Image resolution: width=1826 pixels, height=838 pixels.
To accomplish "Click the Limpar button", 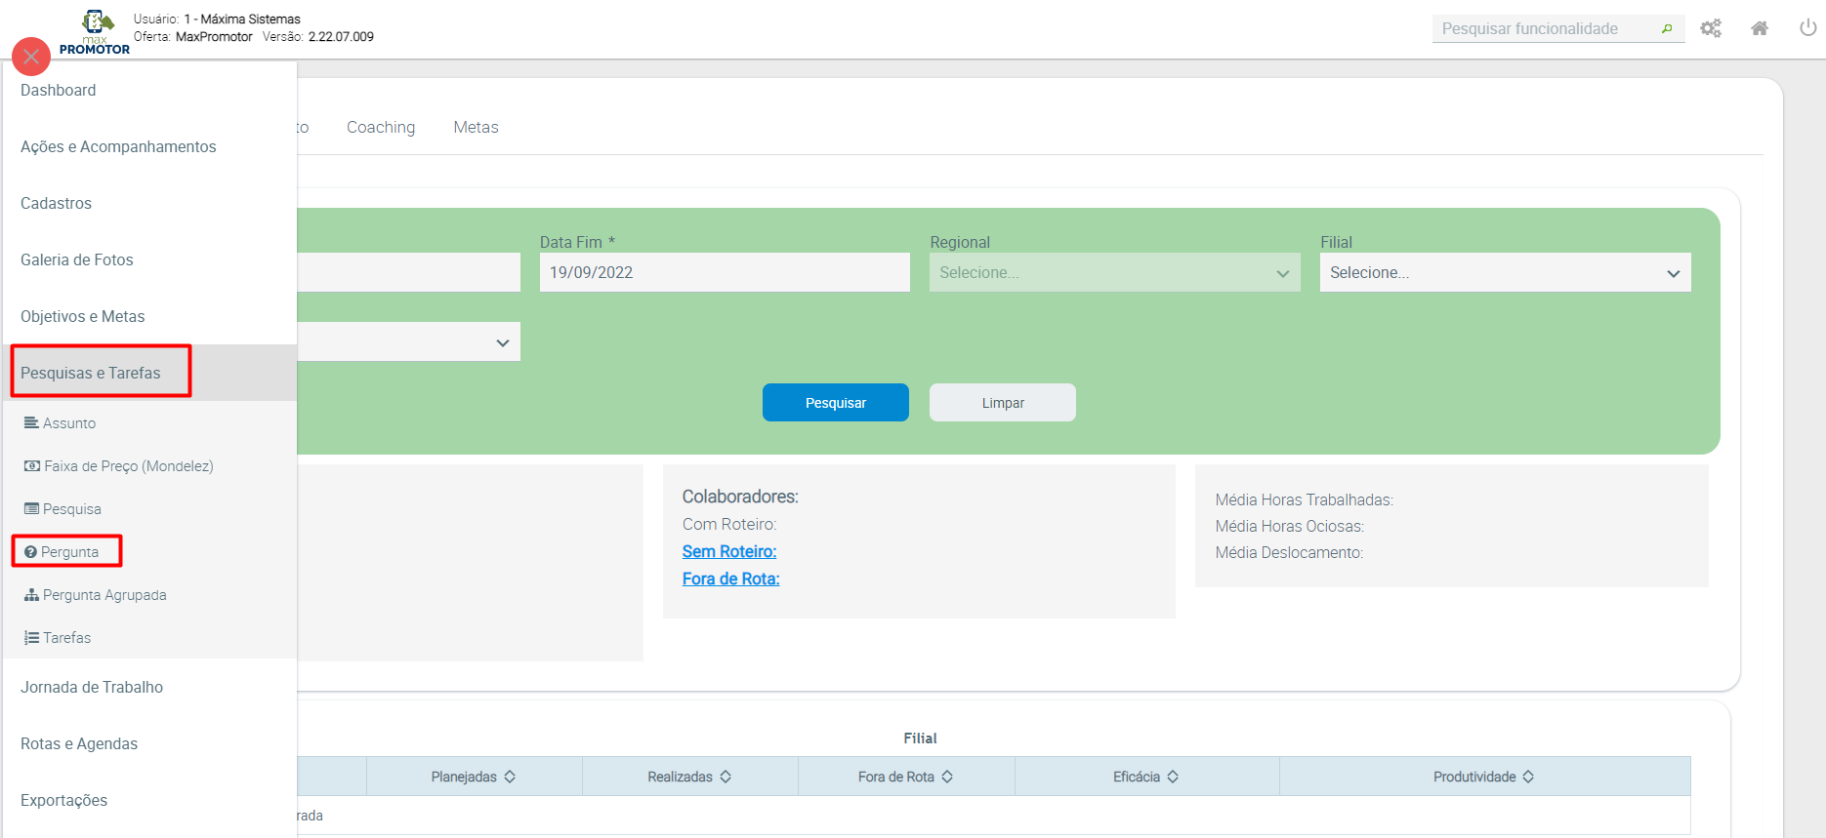I will click(1002, 403).
